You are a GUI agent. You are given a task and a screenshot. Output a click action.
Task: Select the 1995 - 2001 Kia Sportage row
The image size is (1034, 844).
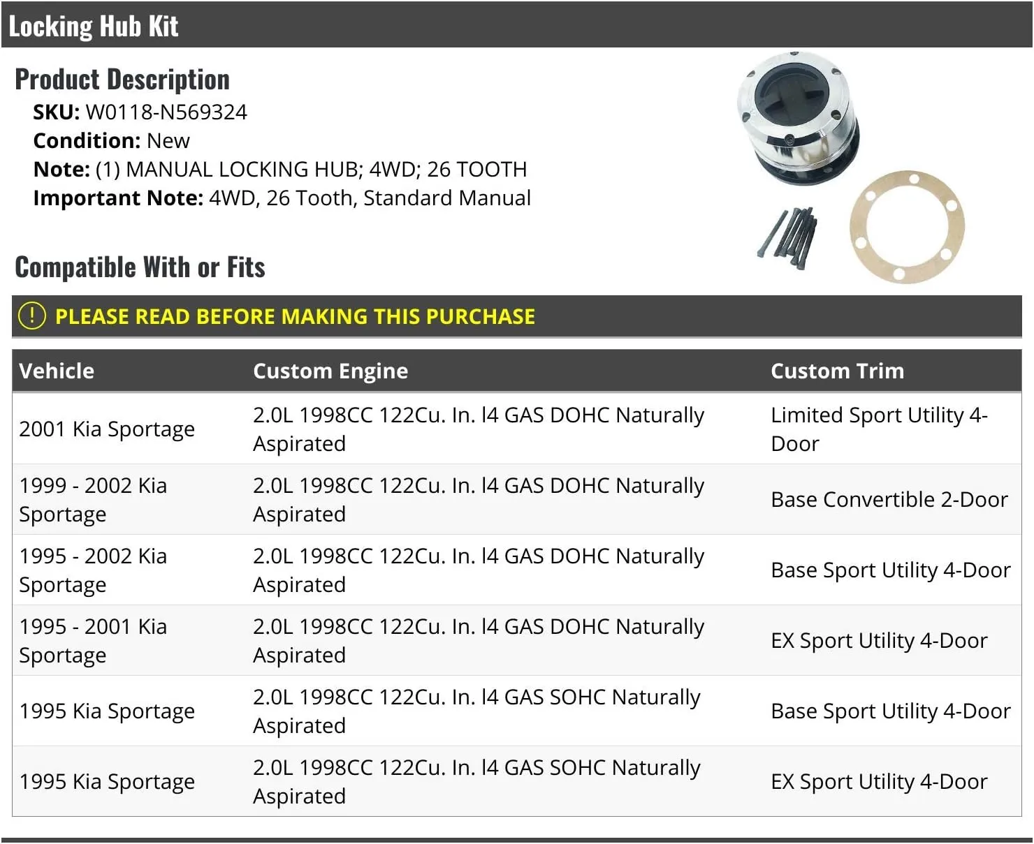click(x=517, y=640)
